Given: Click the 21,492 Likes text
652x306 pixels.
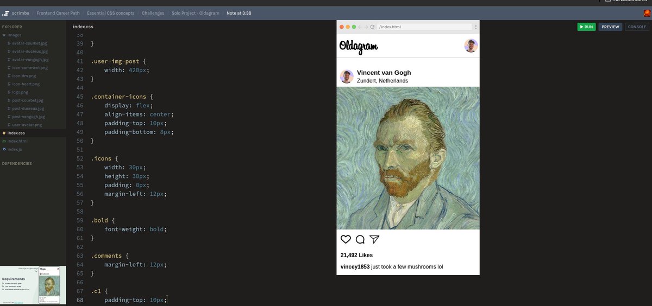Looking at the screenshot, I should (356, 255).
